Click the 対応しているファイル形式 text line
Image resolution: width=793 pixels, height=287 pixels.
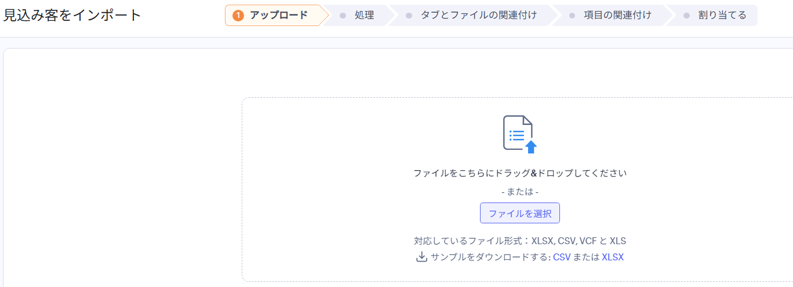pyautogui.click(x=520, y=241)
